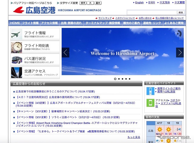This screenshot has width=194, height=143.
Task: Open the ソラミィ回遊イベント notice
Action: point(68,117)
